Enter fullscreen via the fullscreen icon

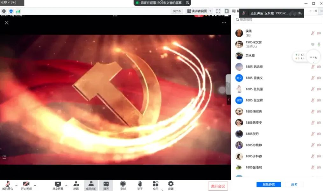218,11
